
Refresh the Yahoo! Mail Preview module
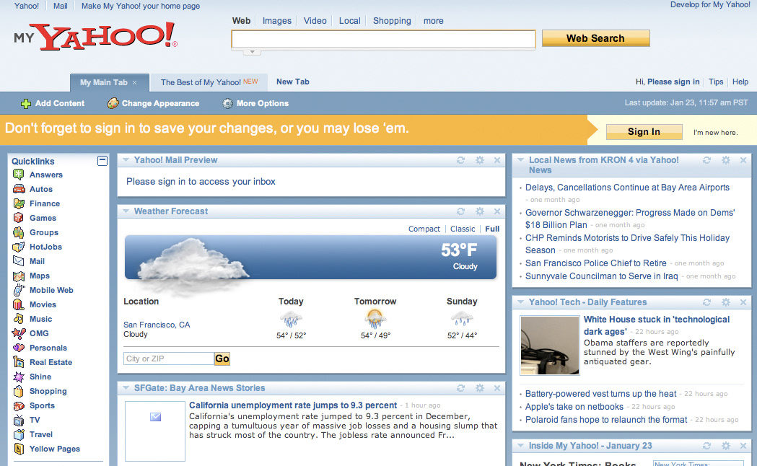coord(461,160)
